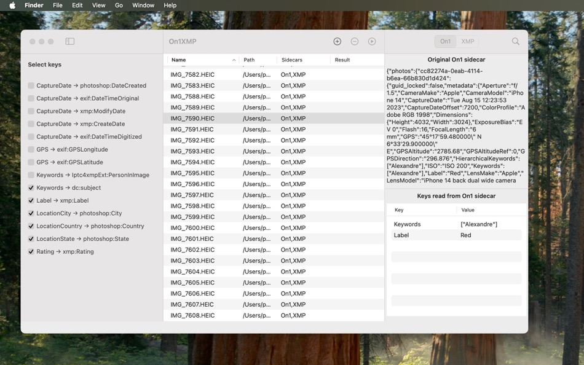This screenshot has height=365, width=584.
Task: Open the View menu
Action: point(98,5)
